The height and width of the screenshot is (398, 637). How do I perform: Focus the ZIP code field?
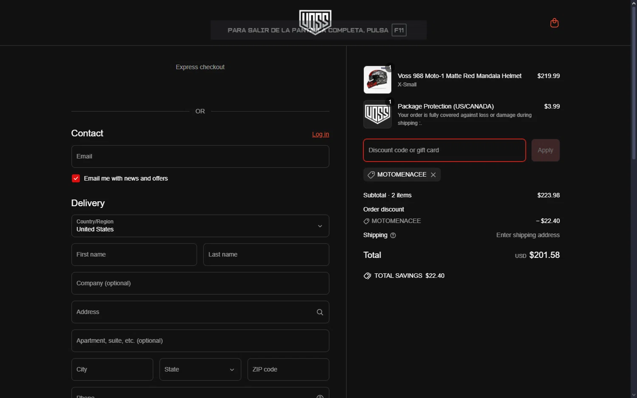(x=288, y=370)
